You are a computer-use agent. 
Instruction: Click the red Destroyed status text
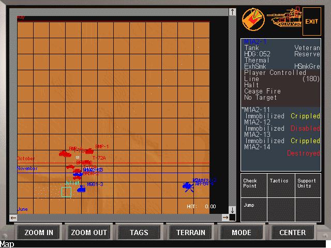(x=304, y=153)
